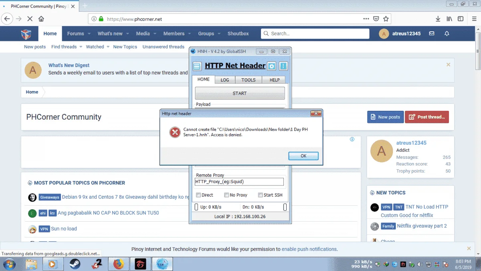Bookmark this page with star icon
Image resolution: width=481 pixels, height=271 pixels.
coord(386,19)
